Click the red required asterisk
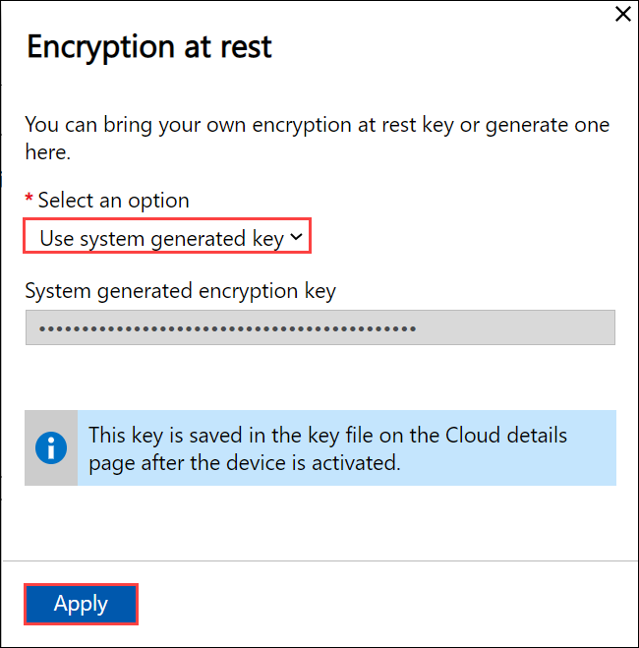 29,201
